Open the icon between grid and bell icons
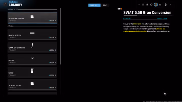Screen dimensions: 182x102 (x=143, y=5)
